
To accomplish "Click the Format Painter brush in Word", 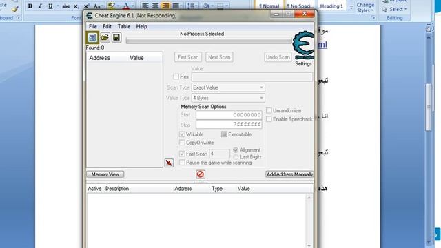I will click(x=15, y=9).
